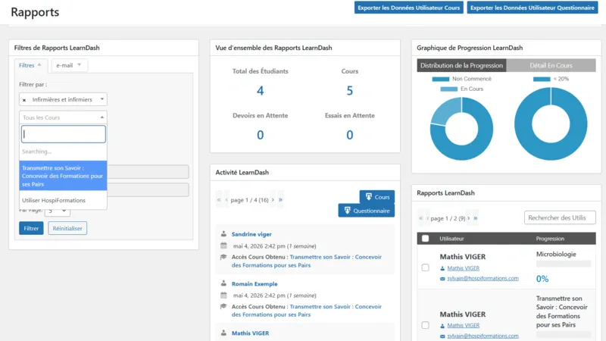Switch to Distribution de la Progression tab
606x341 pixels.
pos(461,65)
